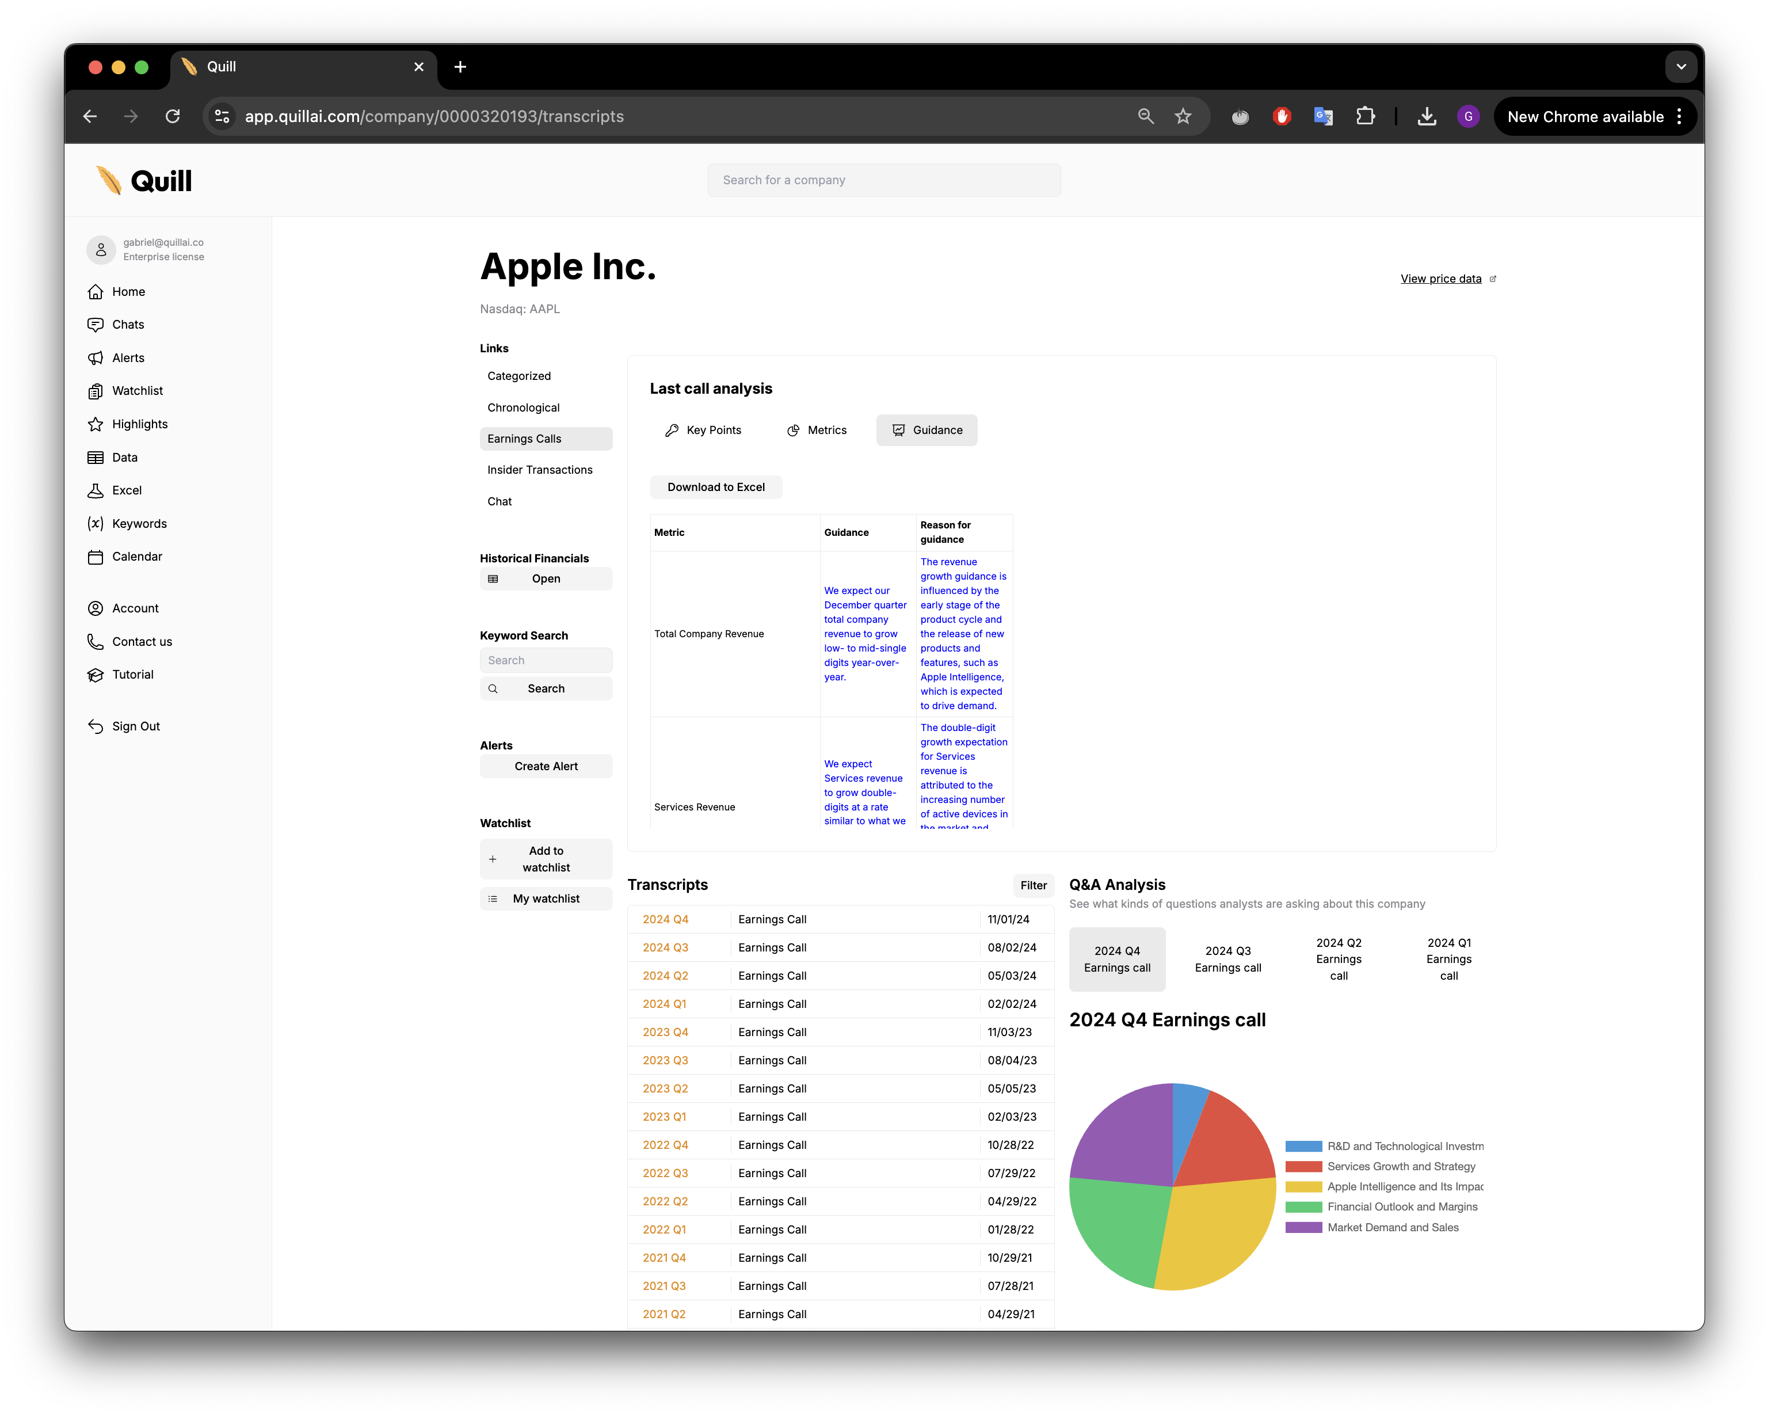
Task: Open Chats from the sidebar
Action: pos(95,324)
